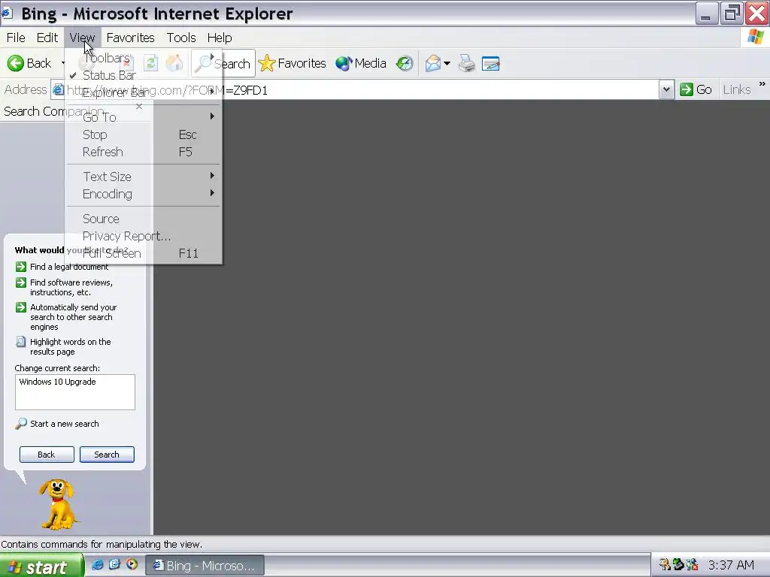Choose Refresh in the View menu

(x=144, y=152)
